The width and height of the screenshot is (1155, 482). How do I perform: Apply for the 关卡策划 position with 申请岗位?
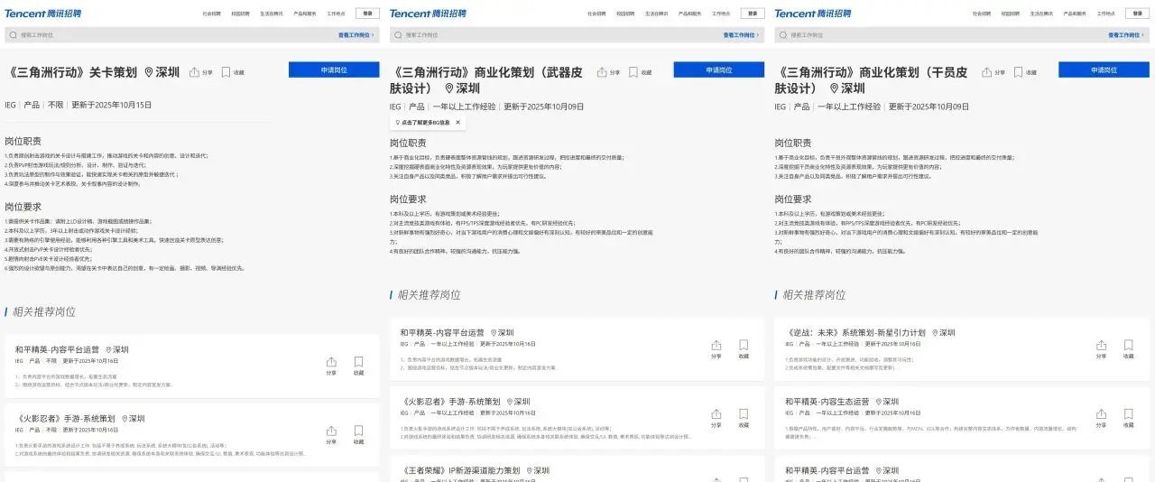click(334, 70)
